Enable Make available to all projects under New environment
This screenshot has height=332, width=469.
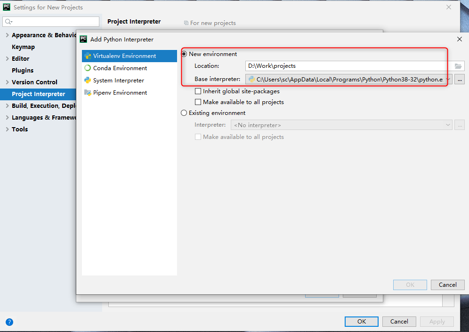(x=198, y=102)
